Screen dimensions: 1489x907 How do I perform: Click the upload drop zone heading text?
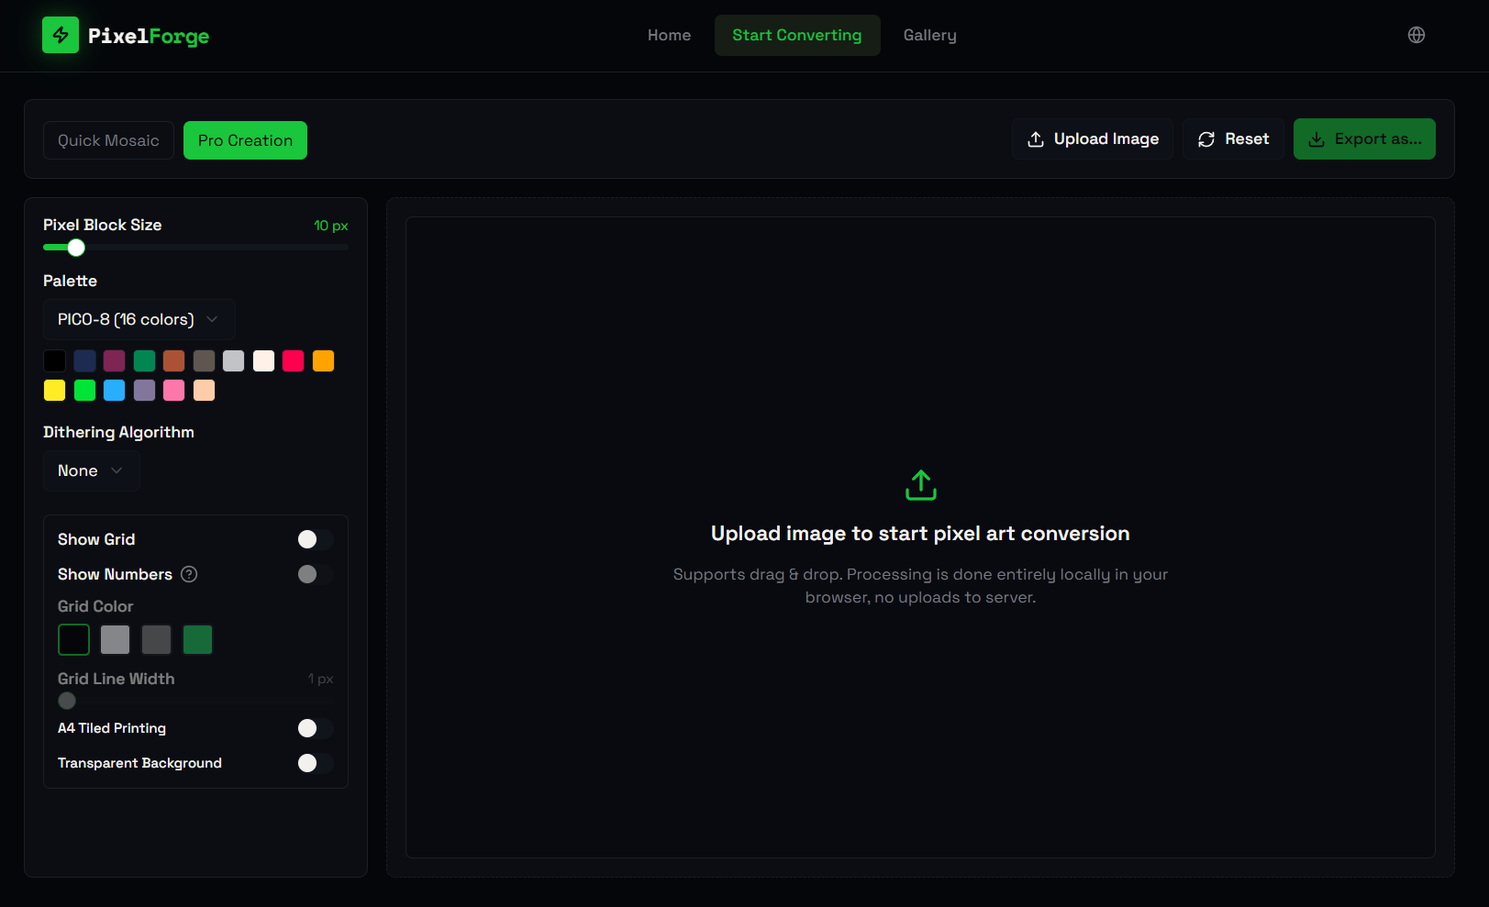(x=920, y=534)
